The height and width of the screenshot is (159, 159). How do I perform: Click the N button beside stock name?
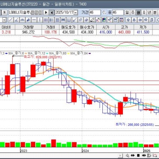point(4,13)
